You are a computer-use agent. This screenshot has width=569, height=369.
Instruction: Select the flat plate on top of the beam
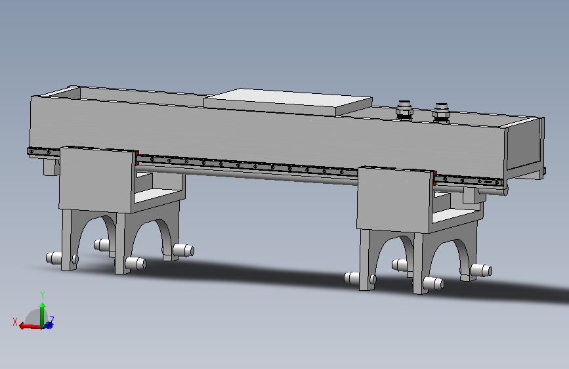coord(288,101)
